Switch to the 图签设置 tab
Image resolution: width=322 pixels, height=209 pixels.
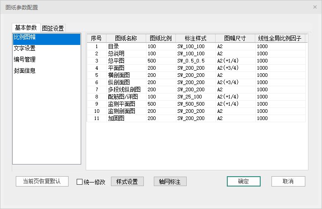(53, 28)
